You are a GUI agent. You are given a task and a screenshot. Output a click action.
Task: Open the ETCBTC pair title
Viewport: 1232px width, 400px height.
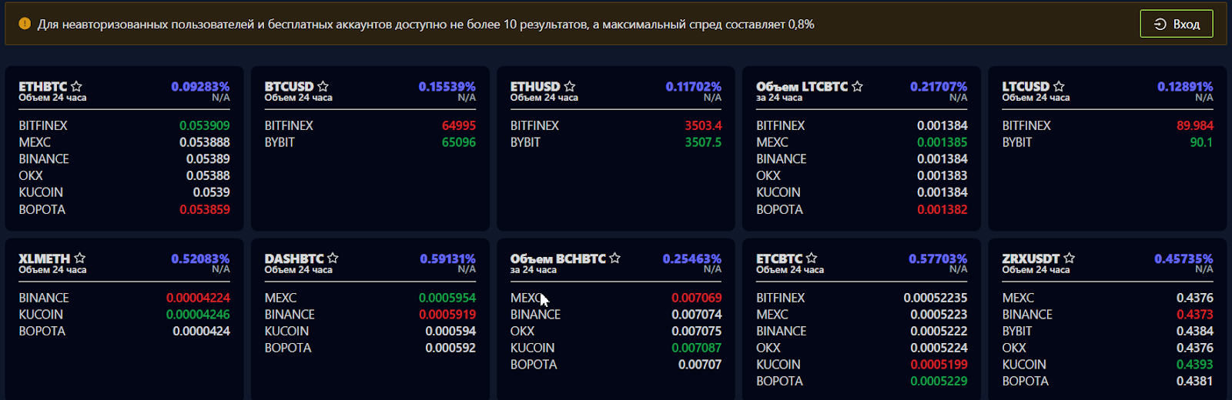(x=779, y=259)
